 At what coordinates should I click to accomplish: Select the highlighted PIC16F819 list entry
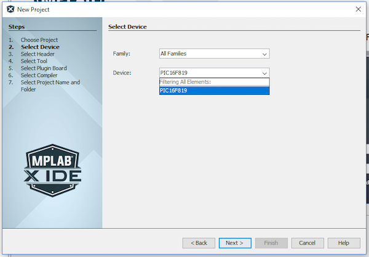point(214,90)
